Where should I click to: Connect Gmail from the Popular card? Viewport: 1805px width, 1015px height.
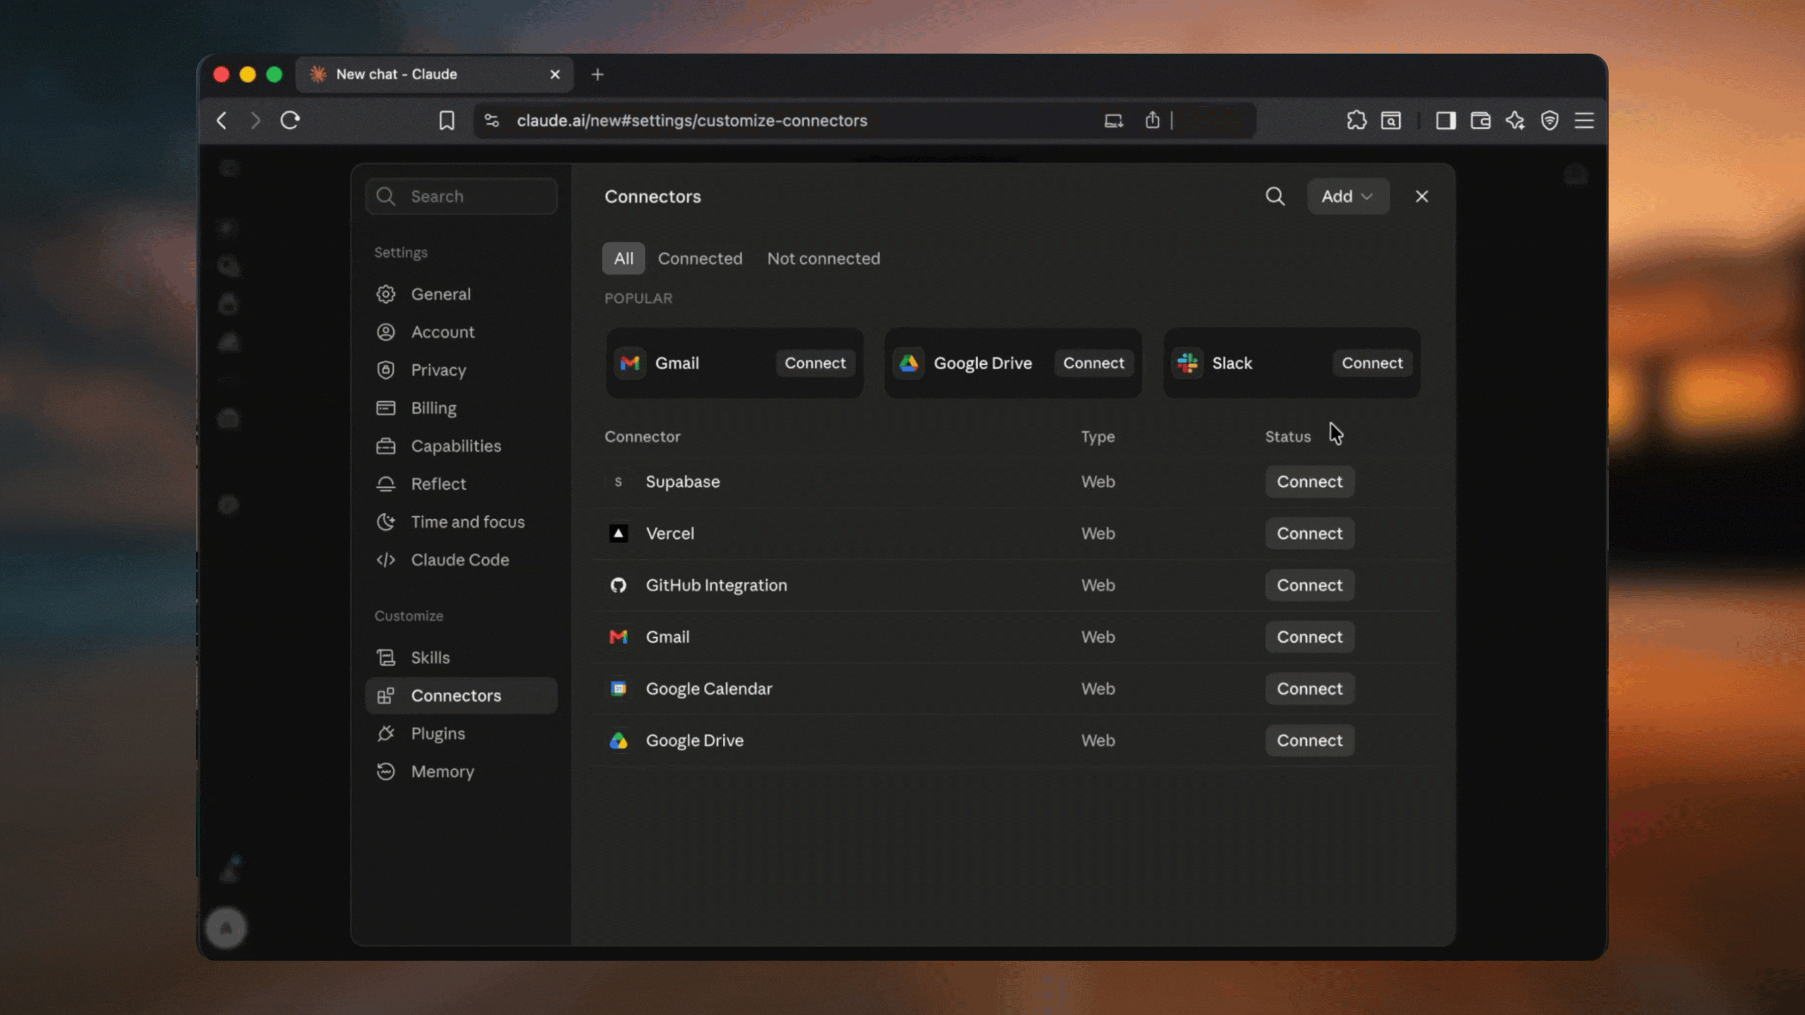click(815, 363)
